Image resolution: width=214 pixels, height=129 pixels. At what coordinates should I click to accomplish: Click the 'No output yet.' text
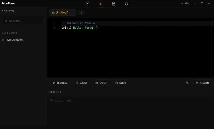click(x=61, y=101)
